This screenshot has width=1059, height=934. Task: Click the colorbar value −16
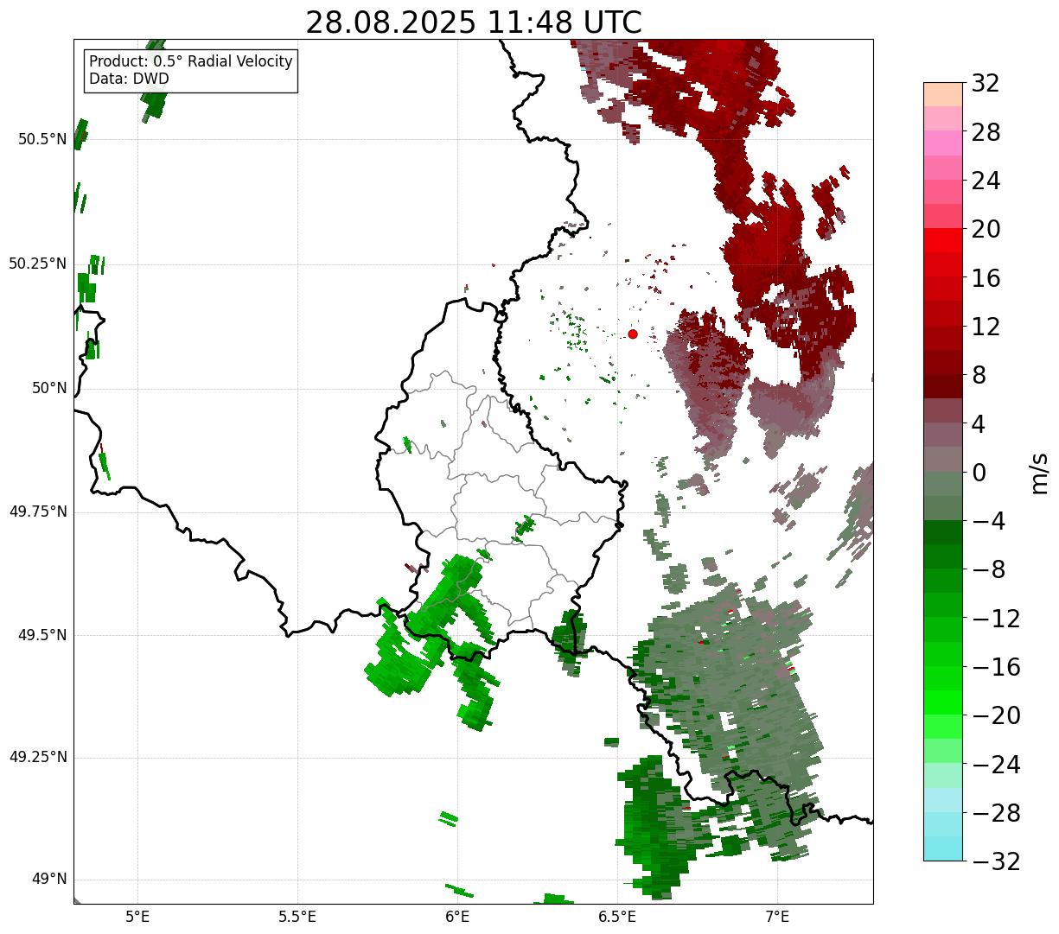(x=996, y=667)
